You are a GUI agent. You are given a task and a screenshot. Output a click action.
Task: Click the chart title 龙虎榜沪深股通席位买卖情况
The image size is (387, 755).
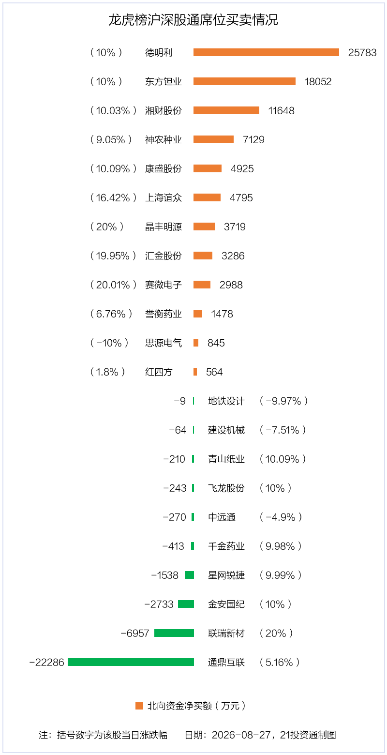193,20
